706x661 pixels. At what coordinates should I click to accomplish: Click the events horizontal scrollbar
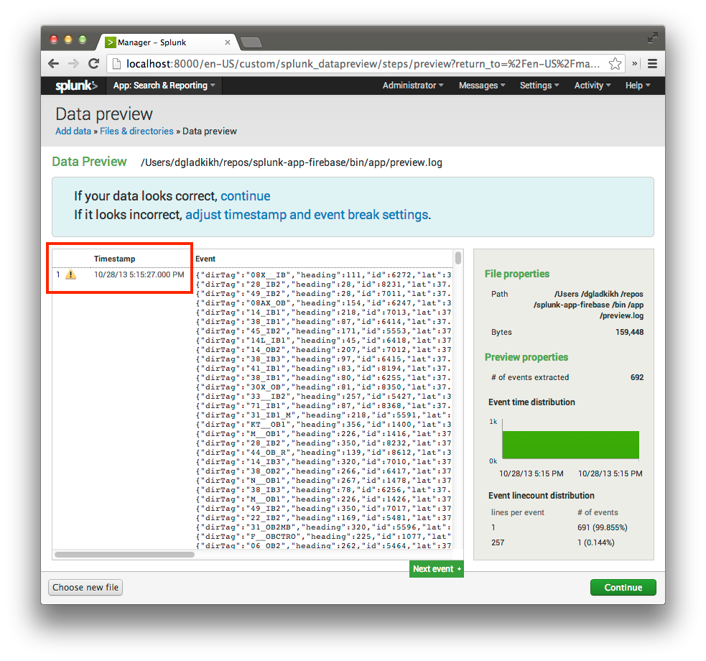124,554
